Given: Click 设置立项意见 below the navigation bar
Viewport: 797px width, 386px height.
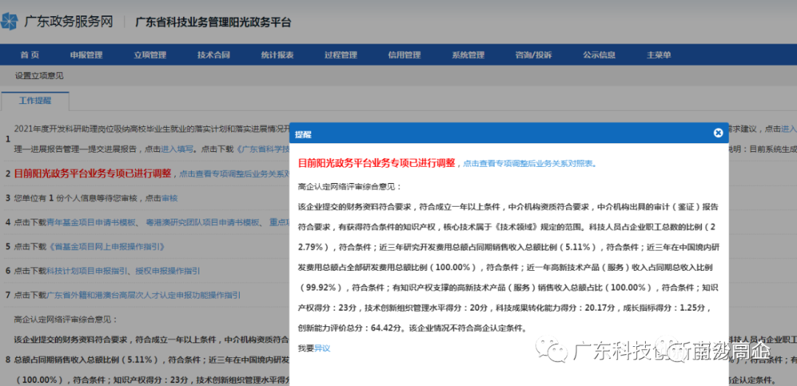Looking at the screenshot, I should pos(39,76).
